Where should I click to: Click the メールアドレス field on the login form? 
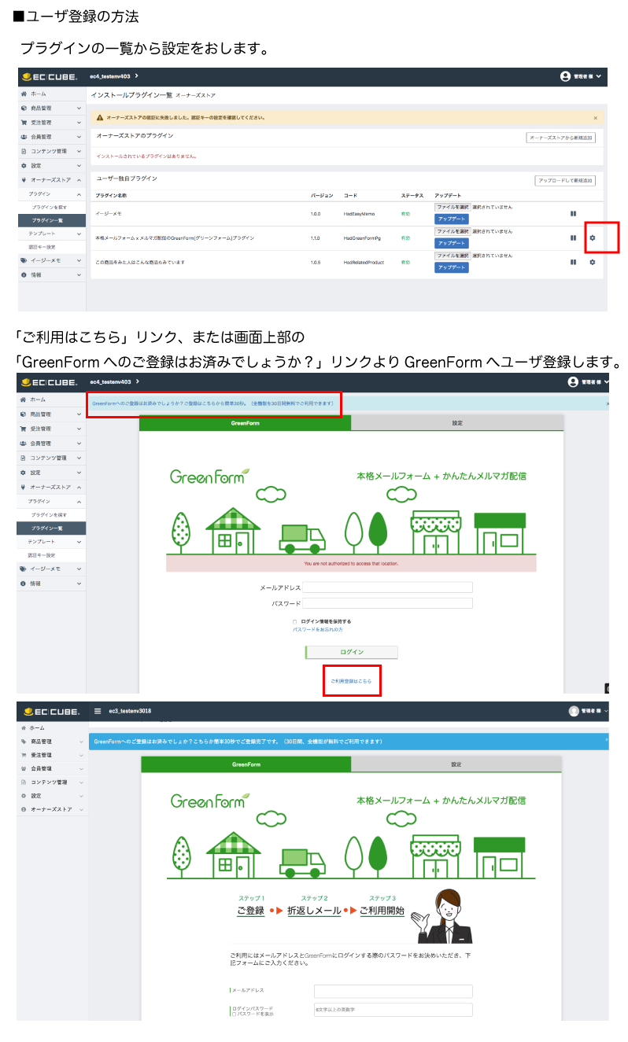[x=388, y=587]
